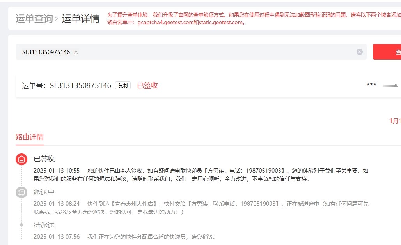The width and height of the screenshot is (401, 245).
Task: Click the red 已签收 status next to waybill number
Action: (147, 85)
